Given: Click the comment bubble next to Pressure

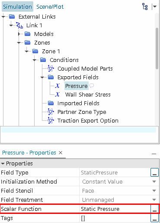Looking at the screenshot, I should [x=92, y=86].
